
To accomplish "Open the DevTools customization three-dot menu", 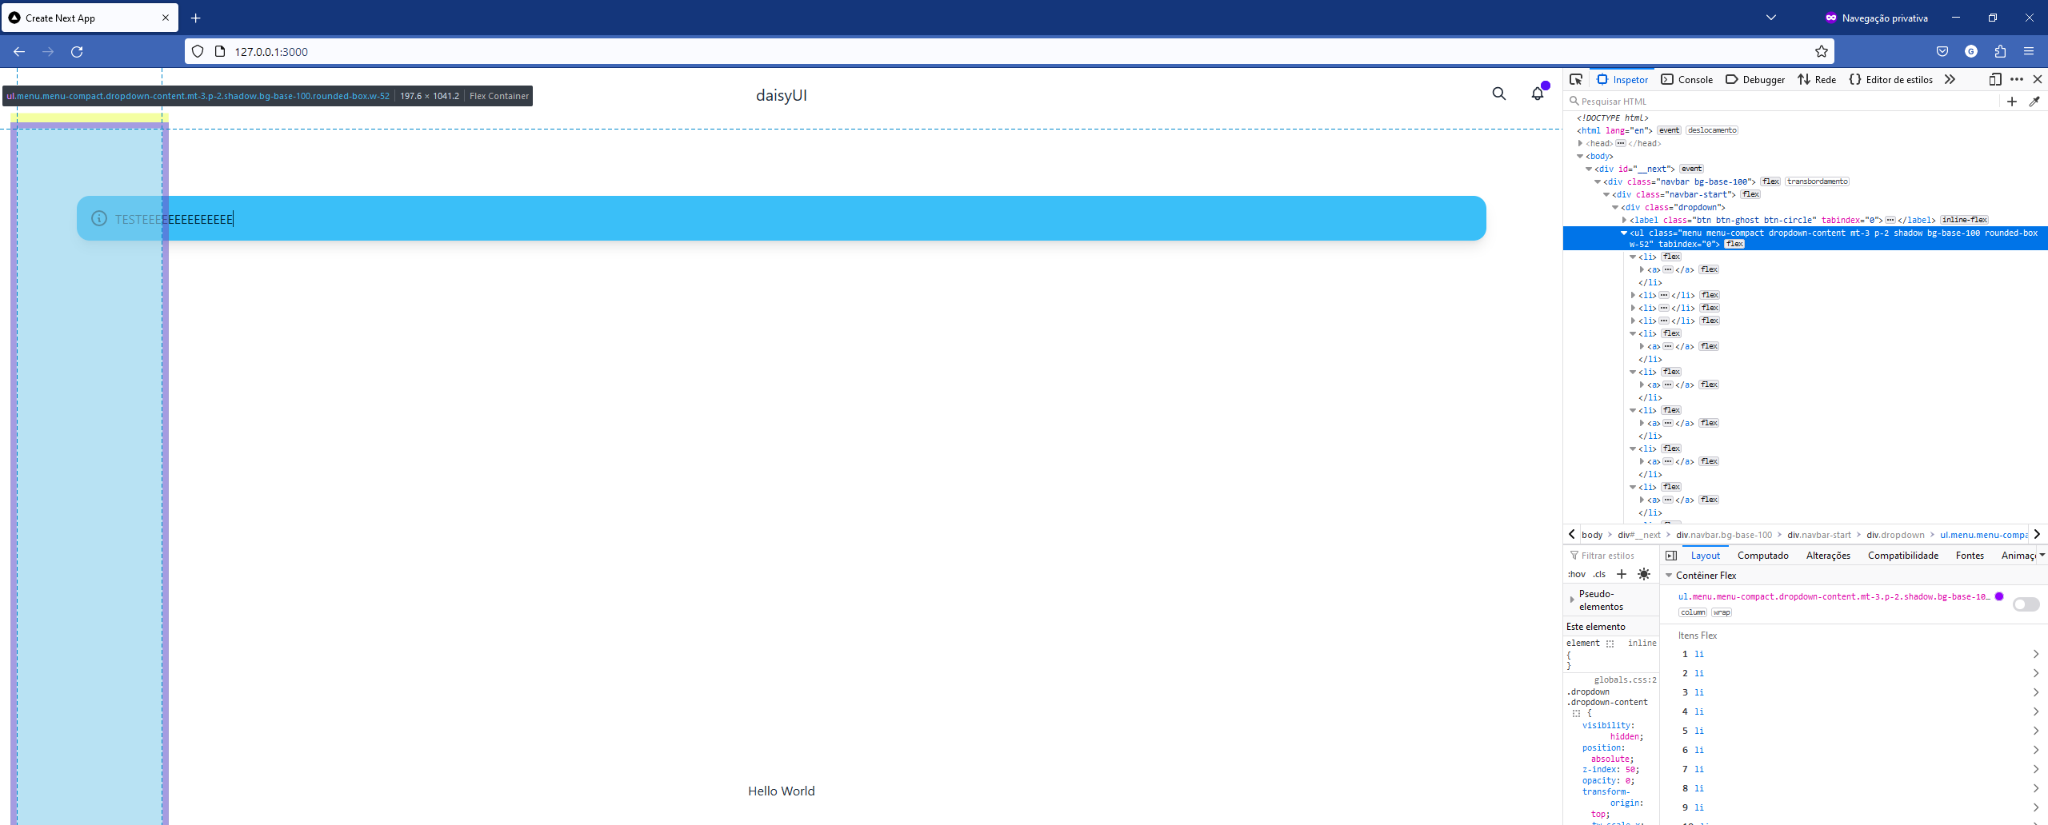I will click(x=2017, y=79).
